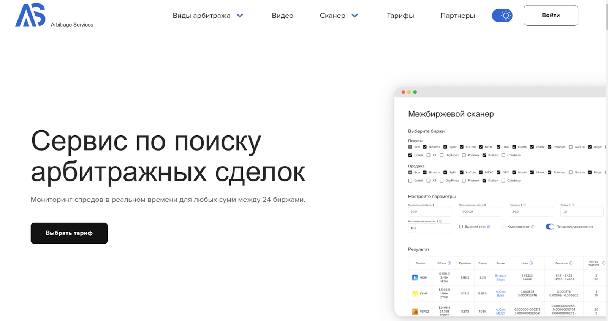
Task: Click info icon in Диапазон column header
Action: click(571, 263)
